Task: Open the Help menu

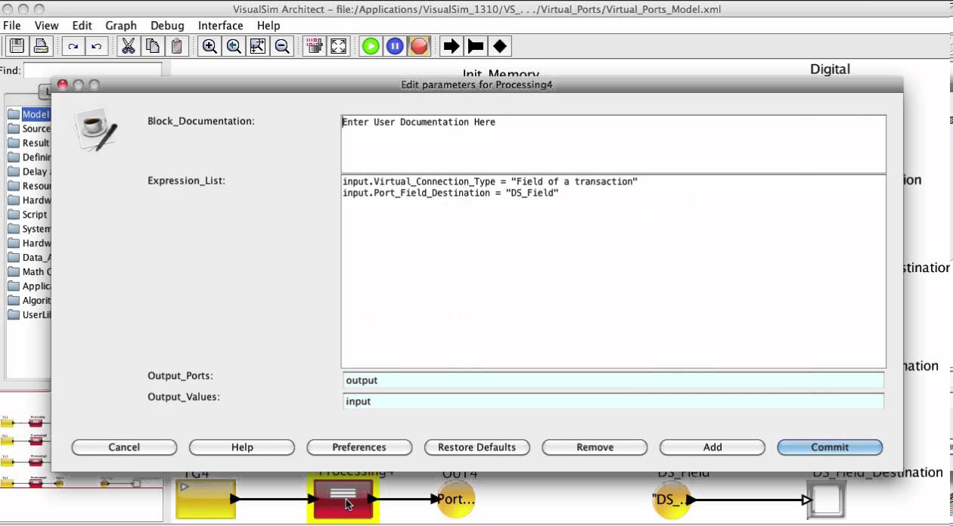Action: (269, 25)
